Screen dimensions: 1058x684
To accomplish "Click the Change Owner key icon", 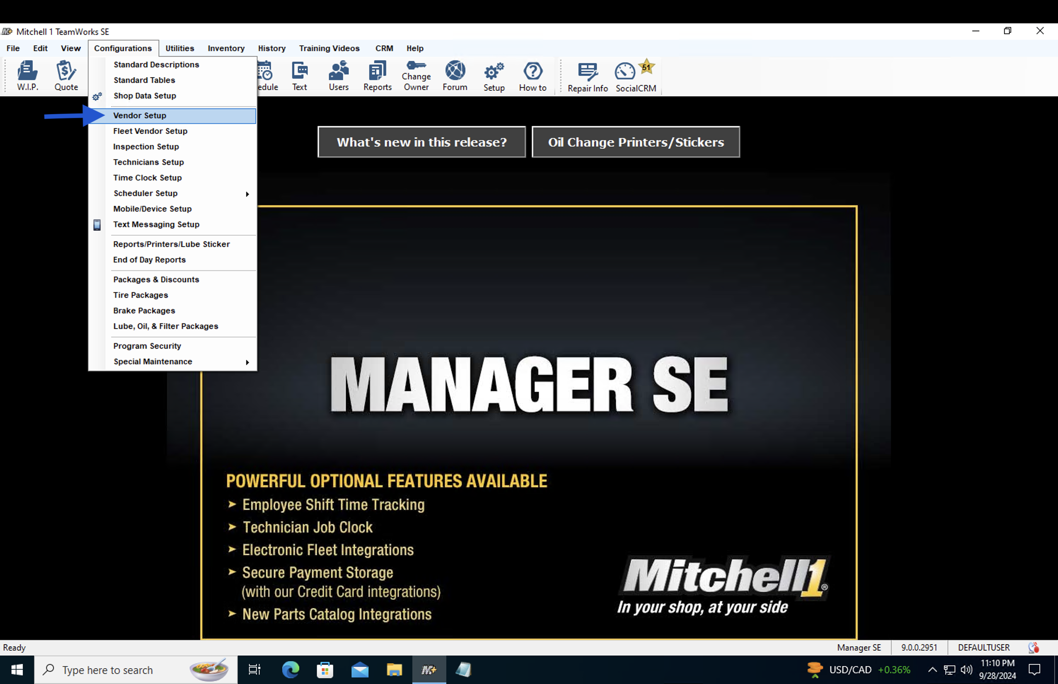I will tap(416, 75).
